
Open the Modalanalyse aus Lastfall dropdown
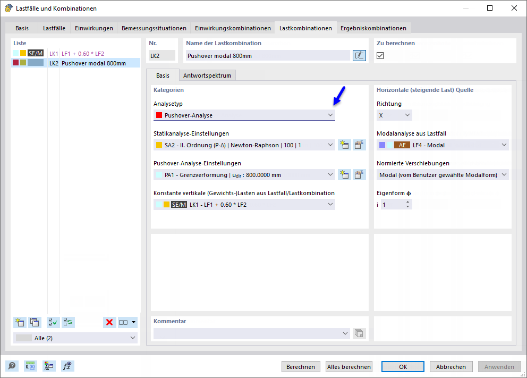(x=504, y=145)
